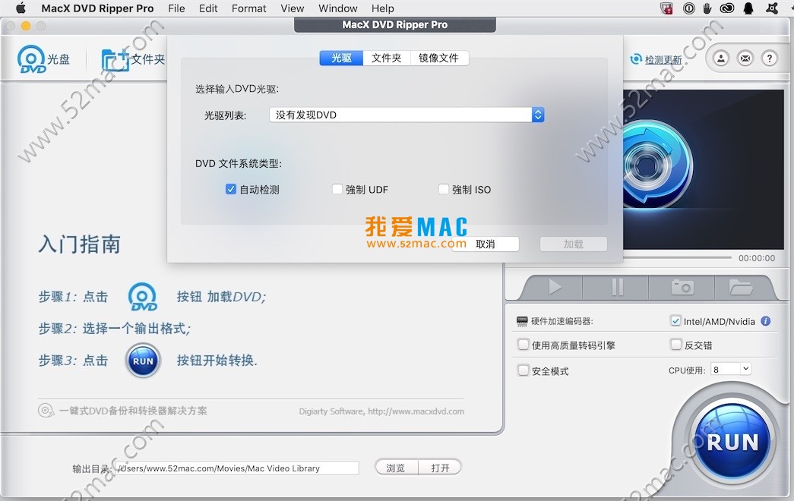Click the 一键式DVD备份和转换器解决方案 text
Viewport: 794px width, 501px height.
pos(133,411)
